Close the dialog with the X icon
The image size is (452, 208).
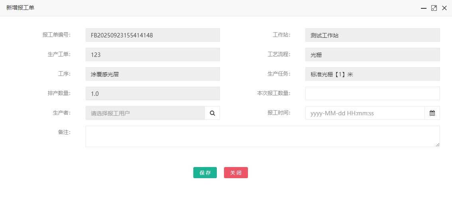click(444, 8)
